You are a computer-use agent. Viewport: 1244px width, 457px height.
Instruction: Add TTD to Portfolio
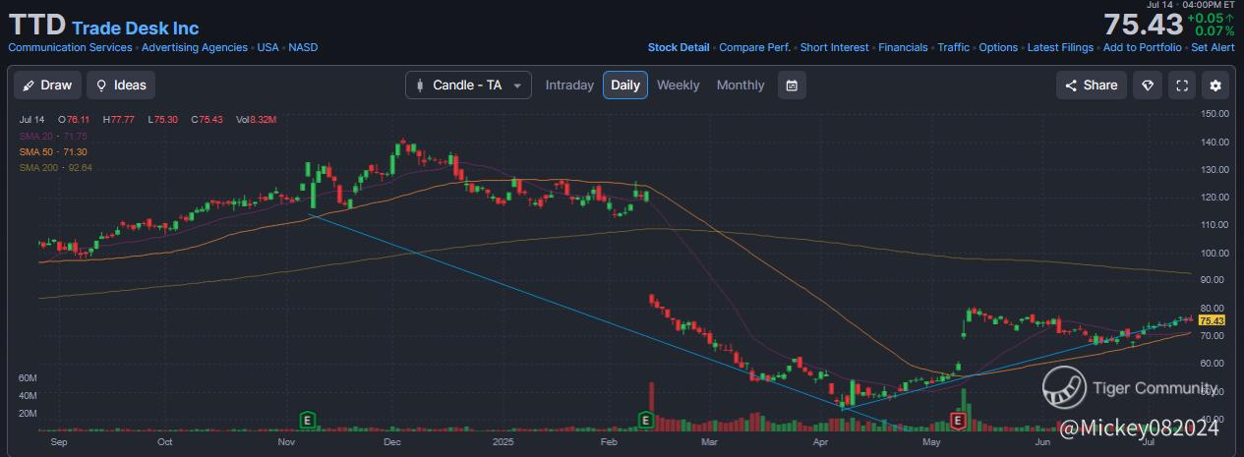pyautogui.click(x=1143, y=47)
